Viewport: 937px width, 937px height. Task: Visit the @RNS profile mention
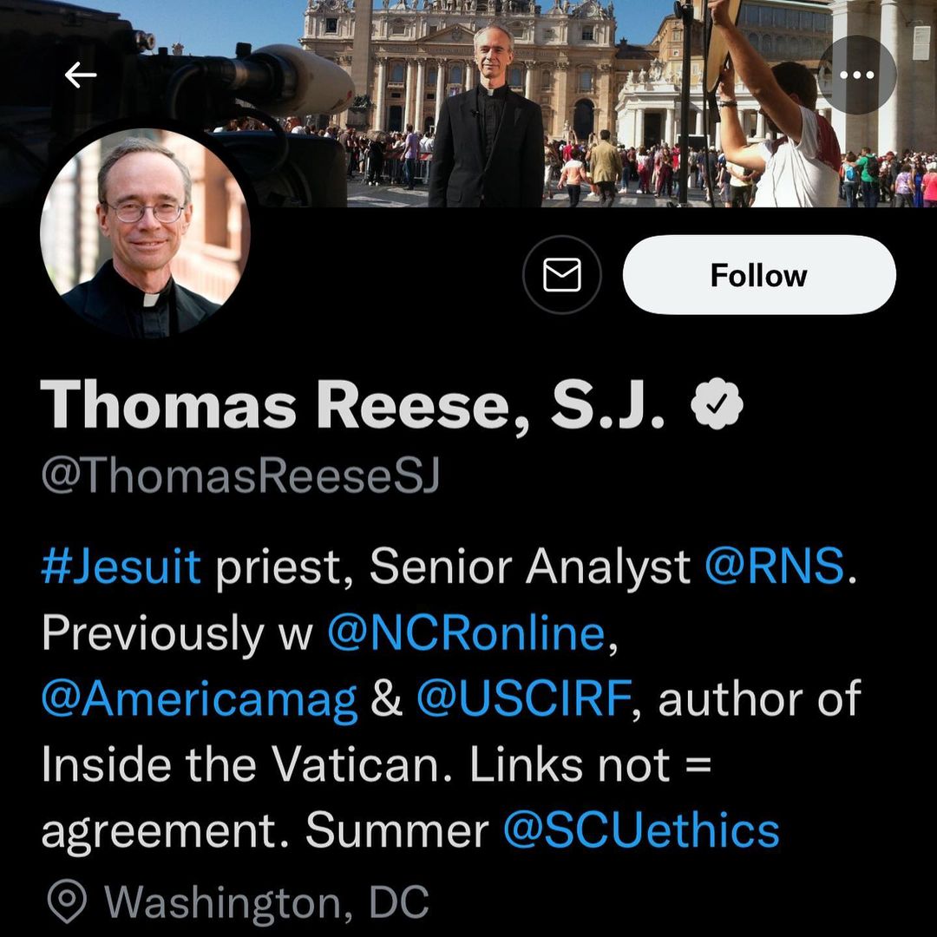coord(775,567)
